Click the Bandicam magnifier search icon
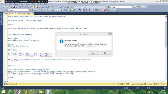This screenshot has width=168, height=94. (x=12, y=2)
